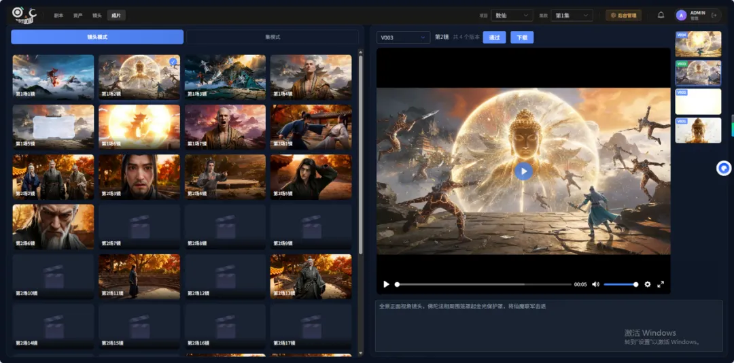Click the 共 4 个版本 version count text
The width and height of the screenshot is (734, 363).
click(x=466, y=37)
